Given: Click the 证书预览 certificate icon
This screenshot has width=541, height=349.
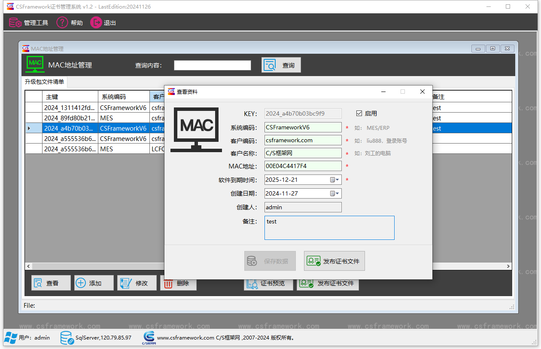Looking at the screenshot, I should tap(252, 285).
